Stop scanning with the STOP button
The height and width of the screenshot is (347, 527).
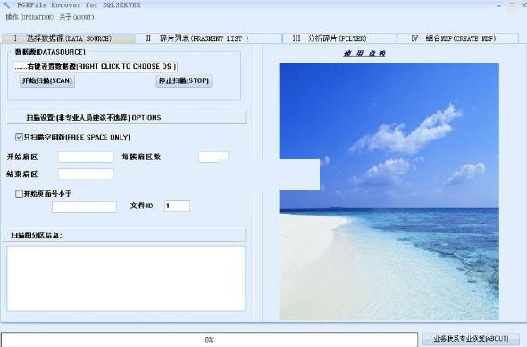pos(184,80)
